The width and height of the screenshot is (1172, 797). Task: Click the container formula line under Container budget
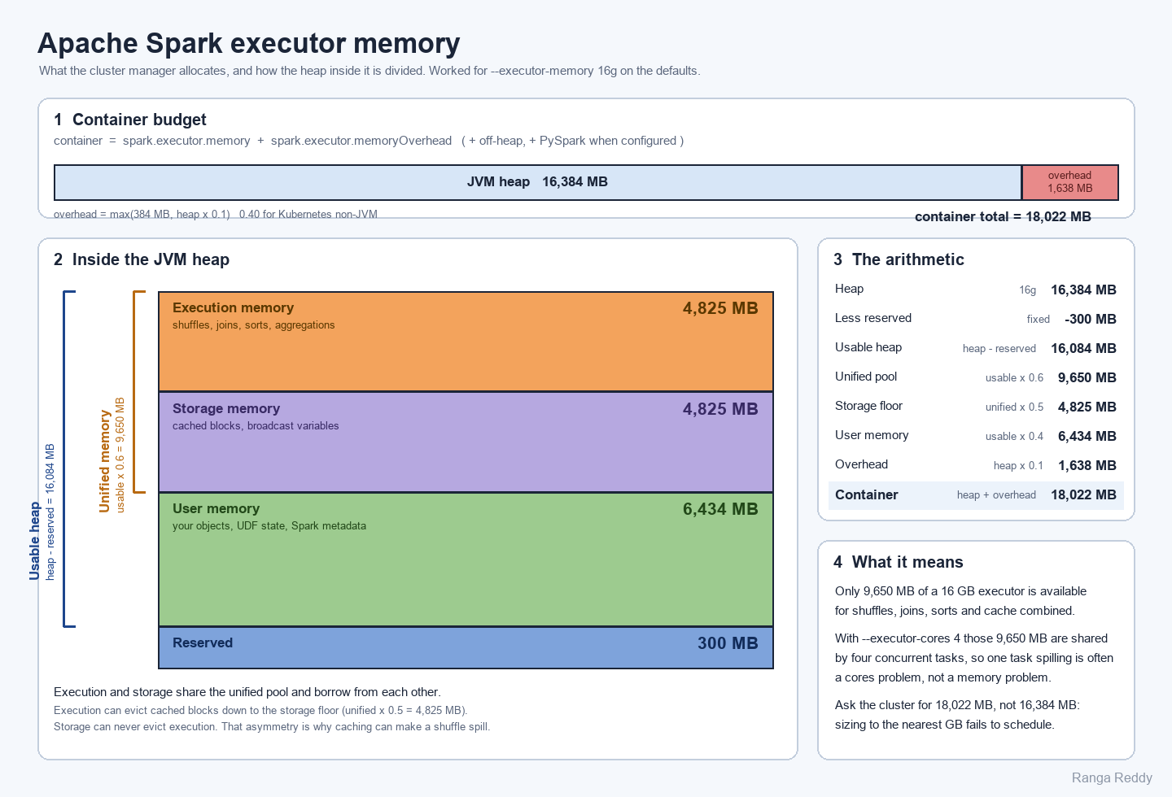pyautogui.click(x=369, y=141)
